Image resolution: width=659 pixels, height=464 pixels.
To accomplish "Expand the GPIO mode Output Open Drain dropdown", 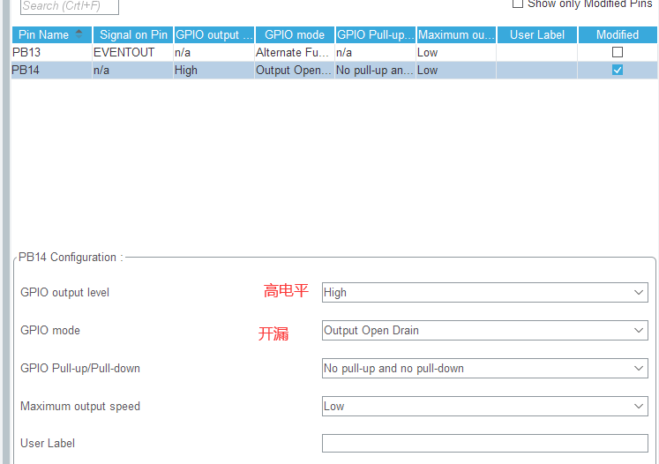I will coord(485,330).
